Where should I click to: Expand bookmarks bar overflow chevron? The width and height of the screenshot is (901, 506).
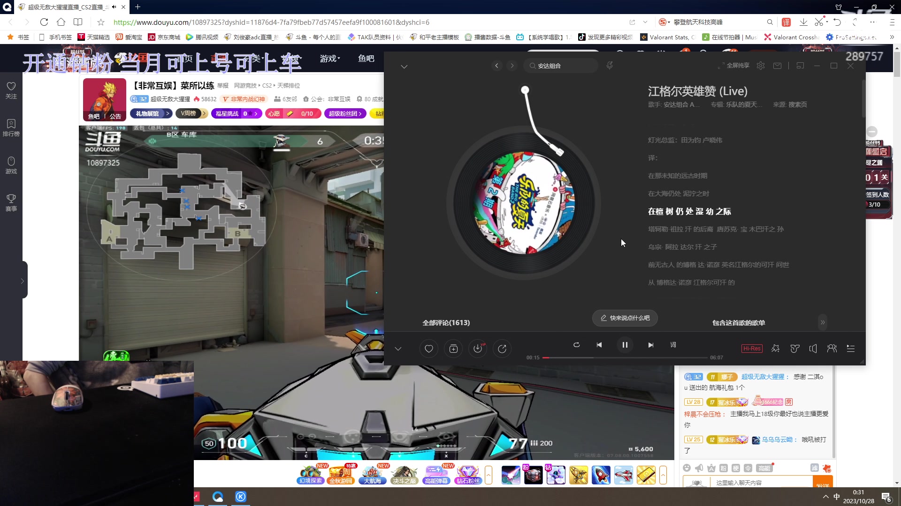pyautogui.click(x=892, y=37)
